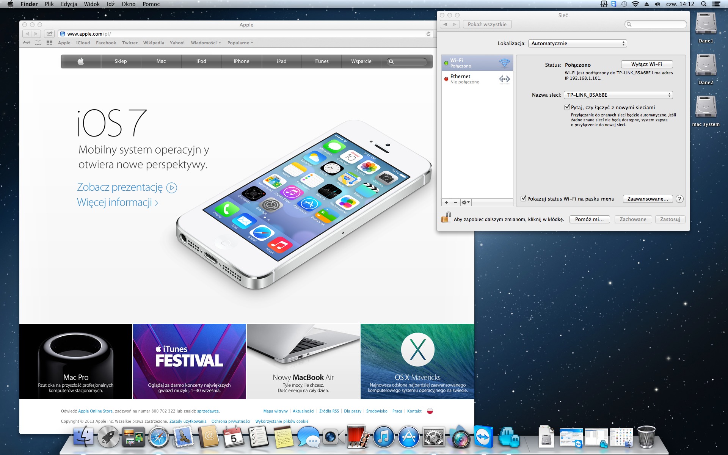Open the Edycja menu

(69, 4)
